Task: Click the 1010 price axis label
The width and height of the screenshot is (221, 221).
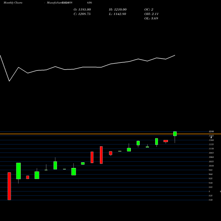Action: tap(211, 166)
